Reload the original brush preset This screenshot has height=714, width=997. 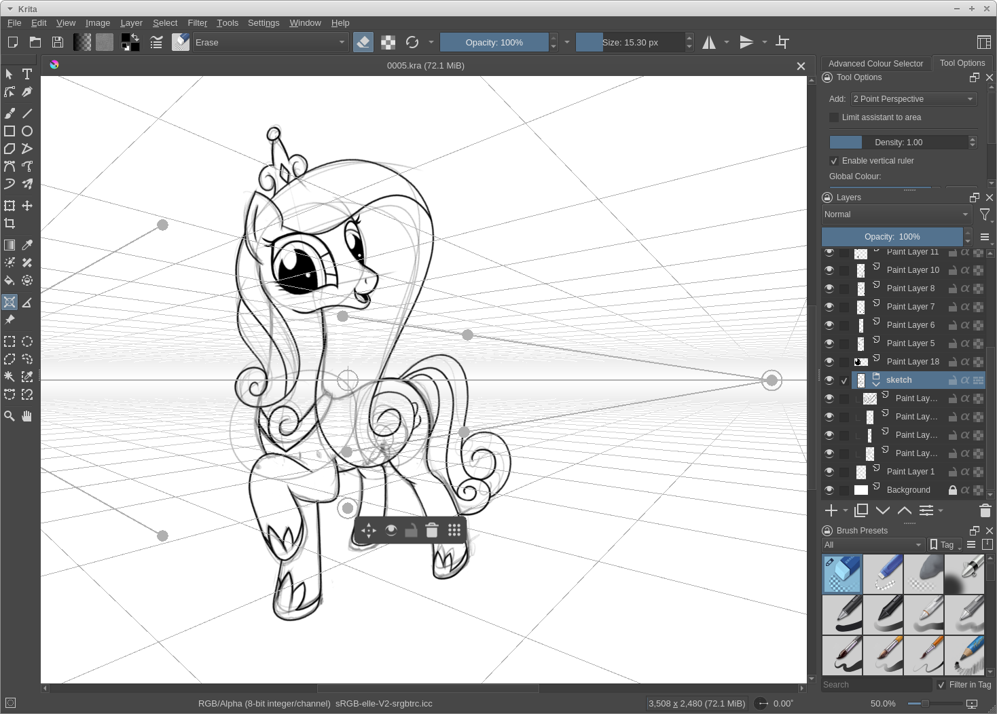[412, 42]
